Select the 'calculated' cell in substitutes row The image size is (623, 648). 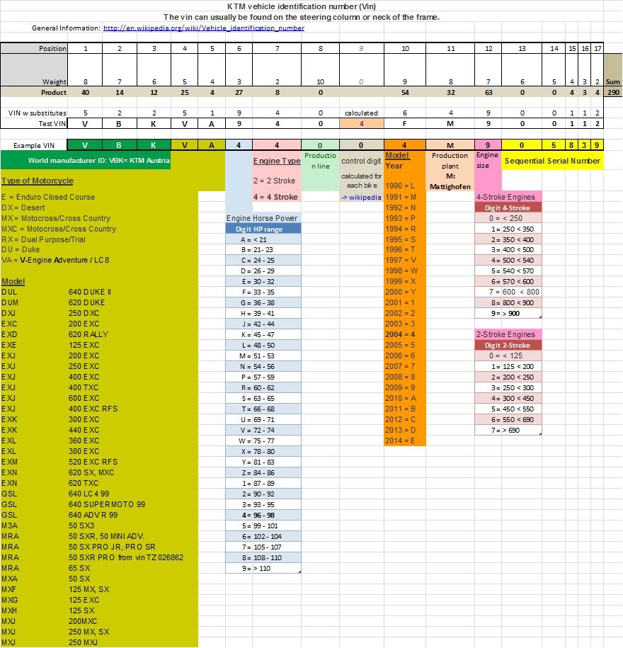pos(361,113)
